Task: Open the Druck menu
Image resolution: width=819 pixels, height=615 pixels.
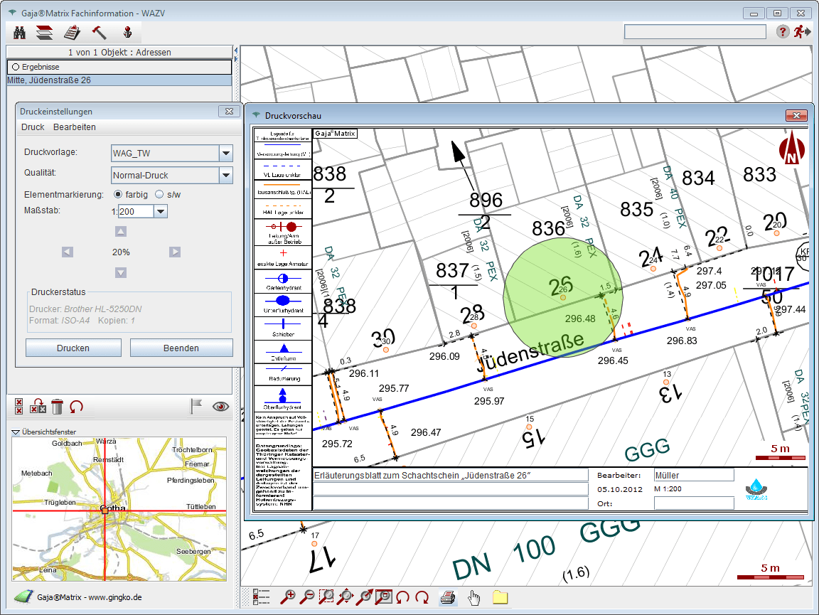Action: tap(33, 127)
